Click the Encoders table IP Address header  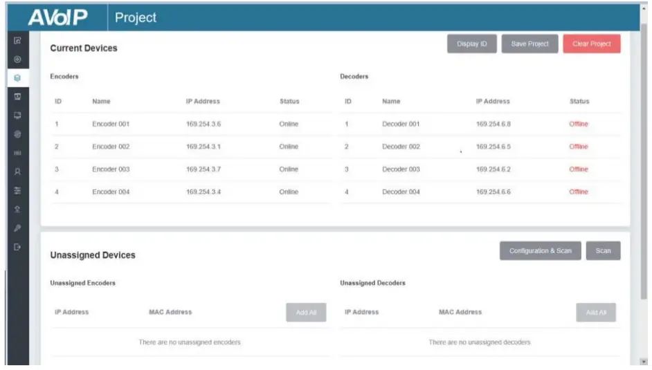pos(203,102)
